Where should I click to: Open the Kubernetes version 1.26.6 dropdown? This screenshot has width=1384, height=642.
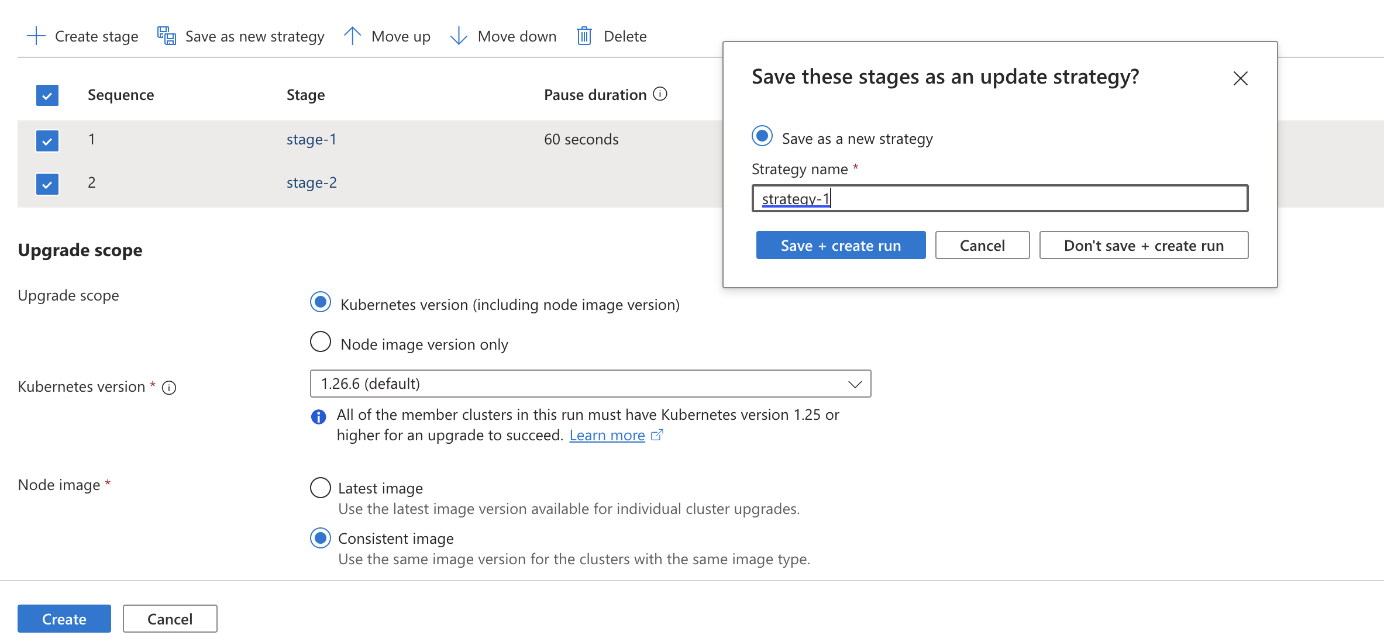[590, 384]
